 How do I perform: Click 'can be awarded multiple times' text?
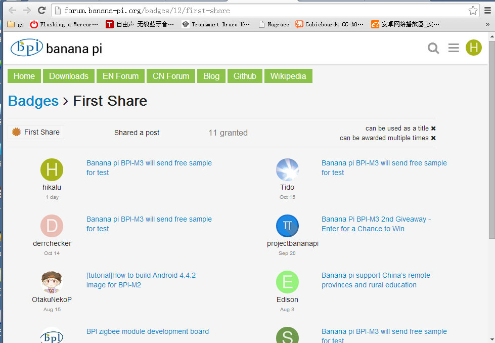pyautogui.click(x=384, y=138)
